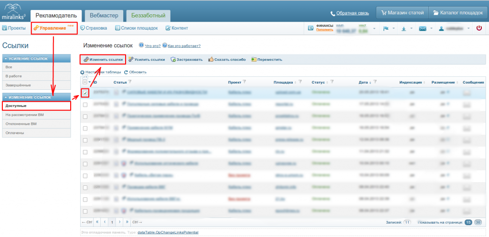489x237 pixels.
Task: Click the phone icon beside Обратная связь
Action: (333, 13)
